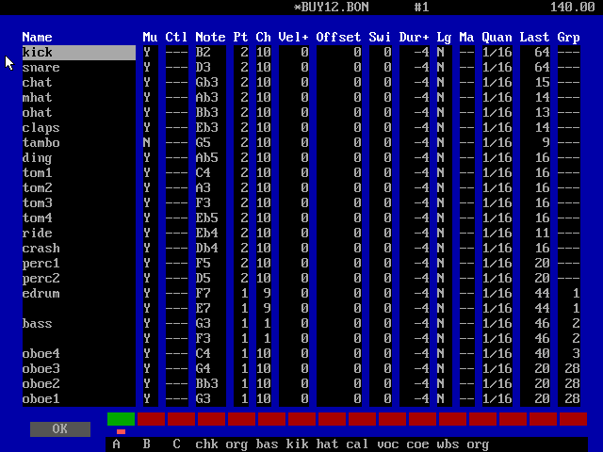603x452 pixels.
Task: Select pattern B red block
Action: (151, 419)
